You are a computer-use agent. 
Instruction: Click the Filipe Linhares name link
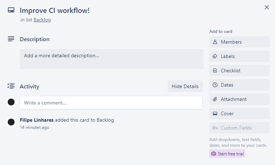pyautogui.click(x=36, y=120)
